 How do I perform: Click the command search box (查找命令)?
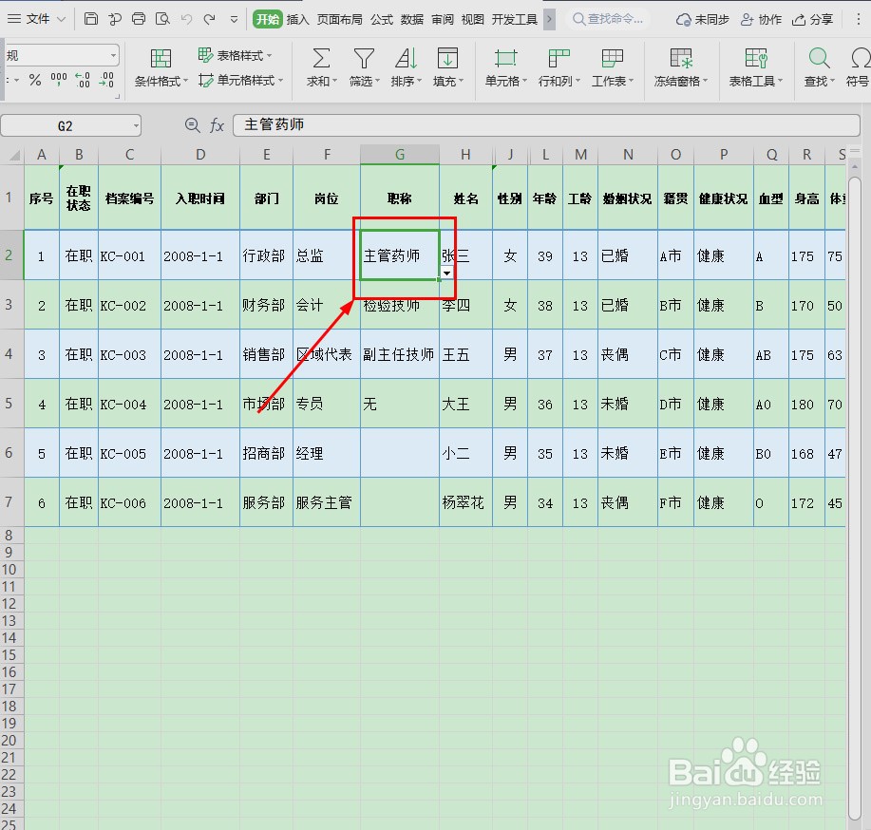[x=608, y=19]
